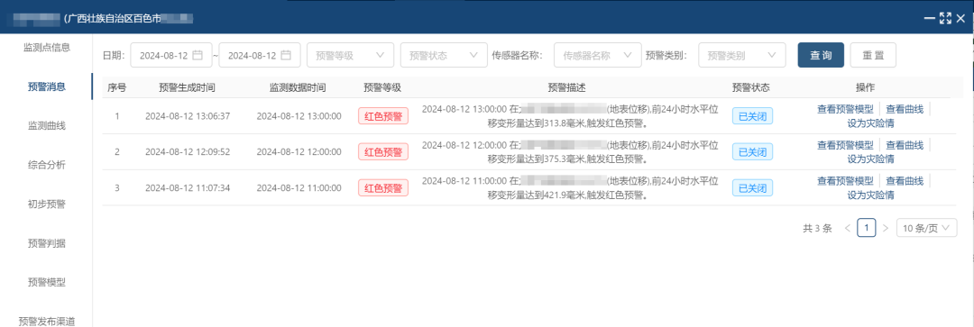Close the dialog with the X icon
This screenshot has width=974, height=327.
tap(961, 18)
